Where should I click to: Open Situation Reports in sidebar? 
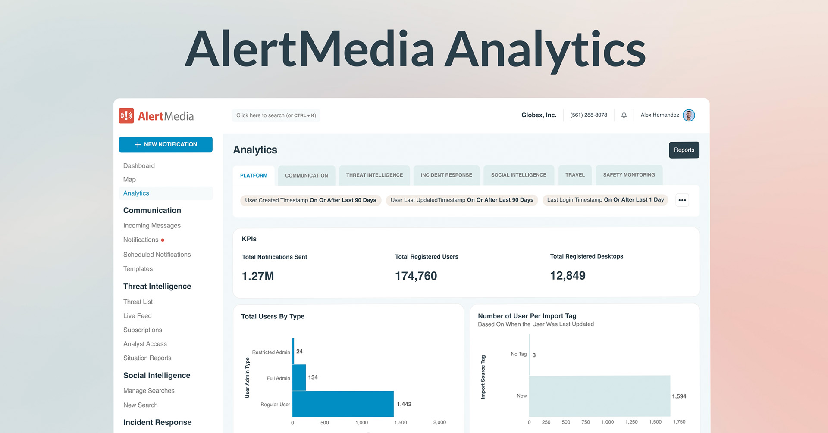pyautogui.click(x=147, y=358)
